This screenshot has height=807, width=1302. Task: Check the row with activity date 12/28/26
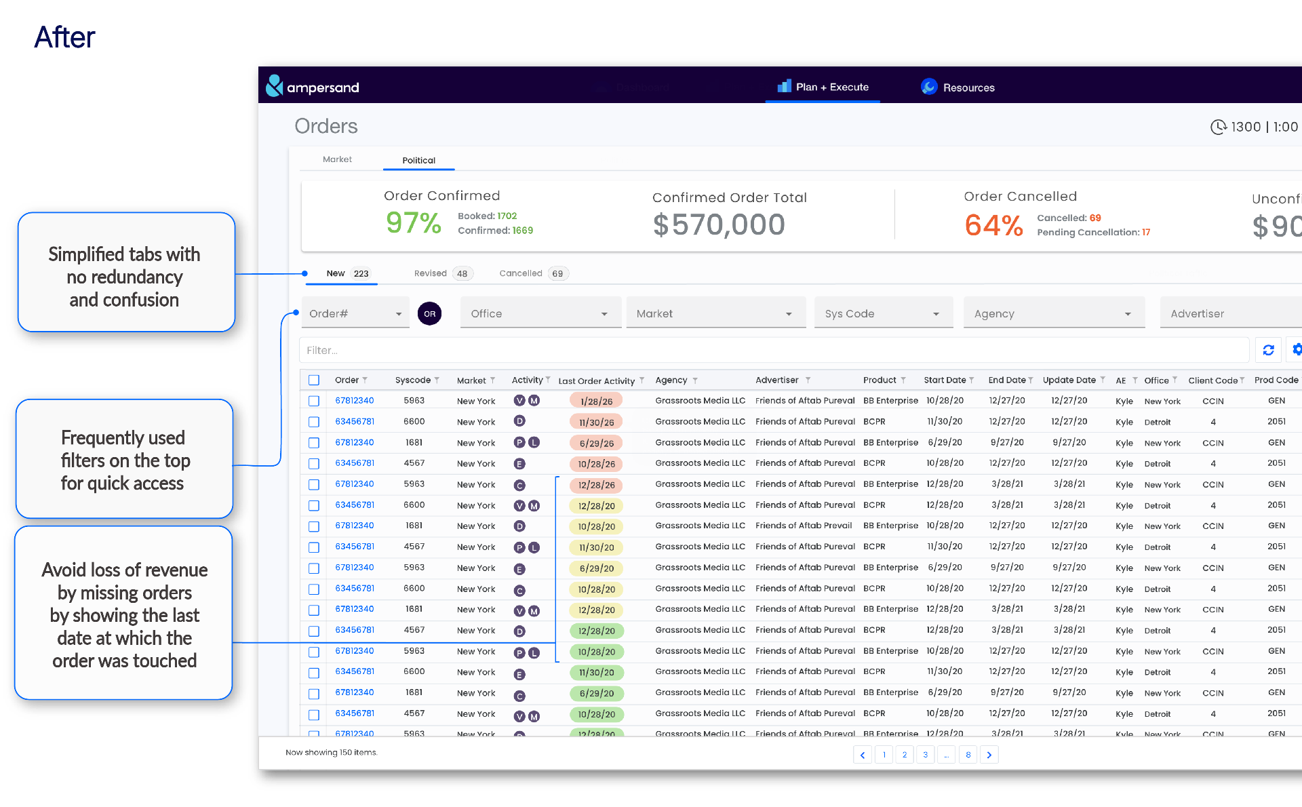click(314, 485)
